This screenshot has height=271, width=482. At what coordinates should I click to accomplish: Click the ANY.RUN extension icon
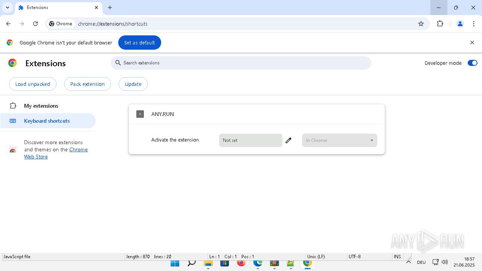click(140, 114)
